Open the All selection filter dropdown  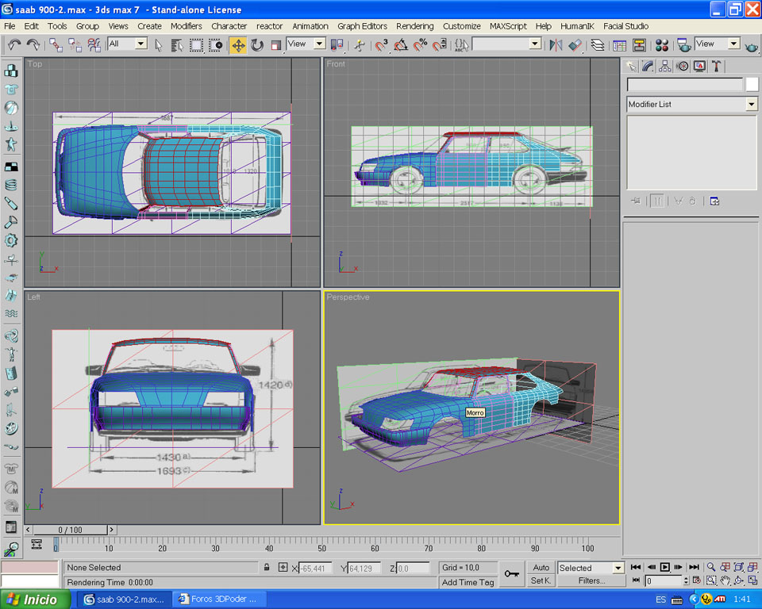click(x=127, y=44)
